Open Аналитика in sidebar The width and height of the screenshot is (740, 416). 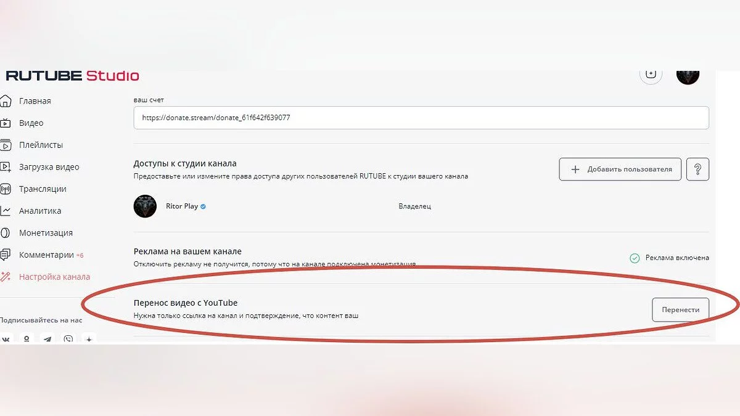click(40, 211)
